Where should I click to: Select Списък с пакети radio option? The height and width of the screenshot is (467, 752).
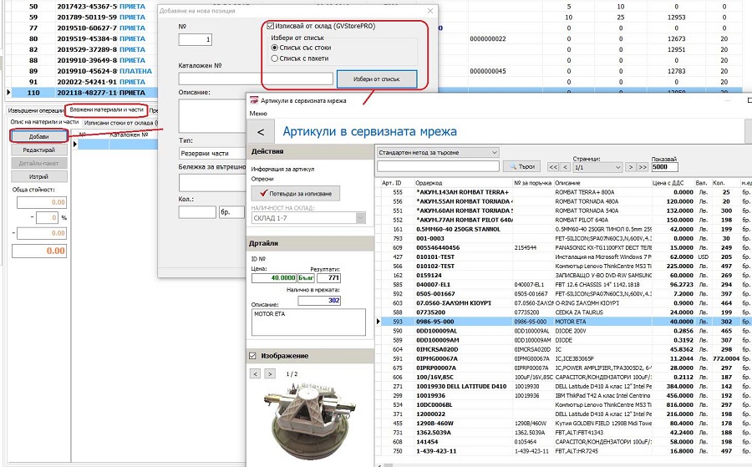[x=275, y=58]
